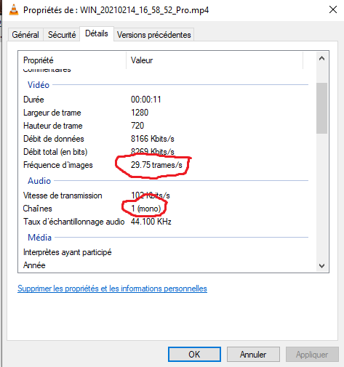The image size is (344, 367).
Task: Click the 00:00:11 duration value
Action: click(x=146, y=100)
